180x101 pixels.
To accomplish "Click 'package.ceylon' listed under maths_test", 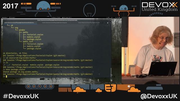I will point(34,49).
